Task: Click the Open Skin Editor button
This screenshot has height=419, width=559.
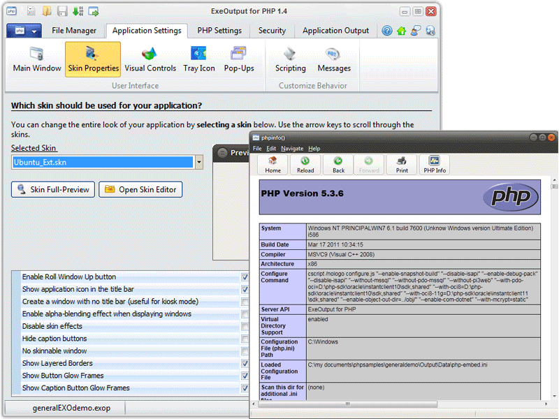Action: pos(140,189)
